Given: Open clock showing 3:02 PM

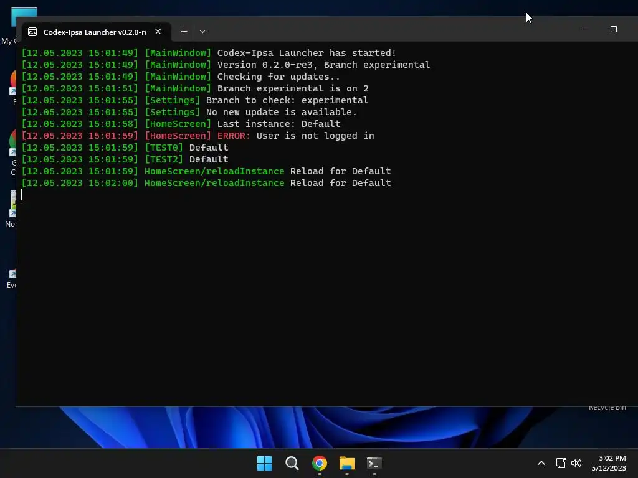Looking at the screenshot, I should (609, 463).
